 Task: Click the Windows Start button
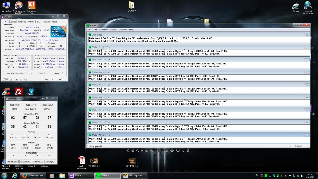5,176
